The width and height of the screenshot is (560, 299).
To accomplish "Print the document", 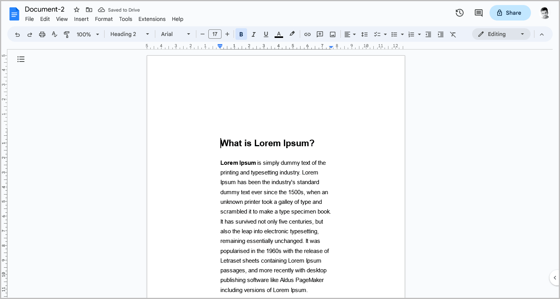I will [42, 34].
